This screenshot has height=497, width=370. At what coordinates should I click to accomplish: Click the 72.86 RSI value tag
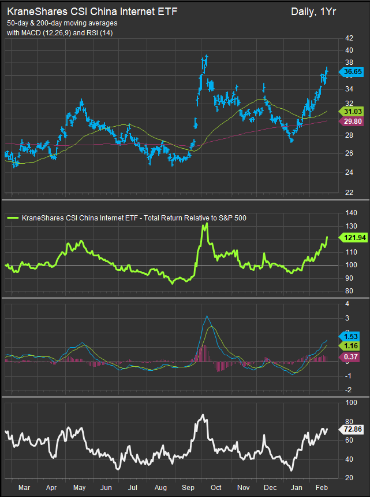[x=351, y=429]
